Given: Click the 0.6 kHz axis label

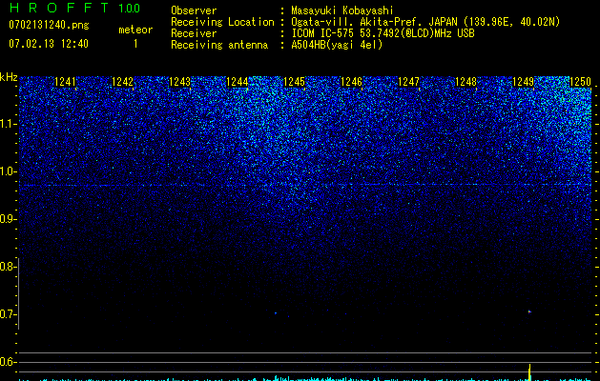Looking at the screenshot, I should [8, 362].
